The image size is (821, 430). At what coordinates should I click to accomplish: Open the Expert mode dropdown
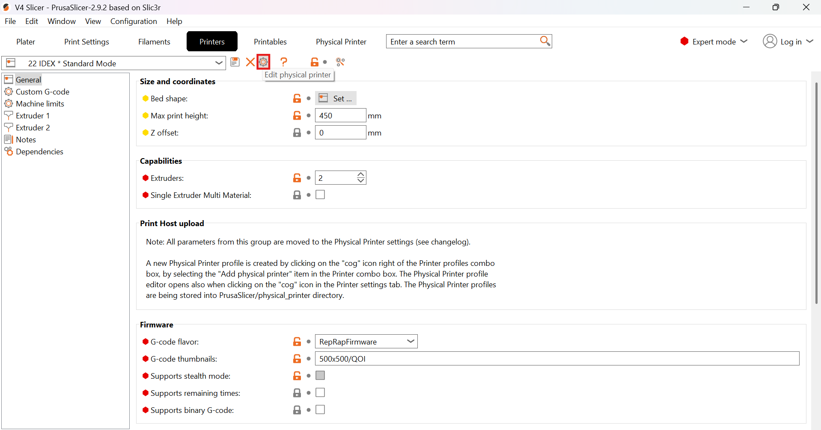click(x=744, y=41)
